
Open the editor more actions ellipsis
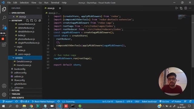(x=190, y=8)
